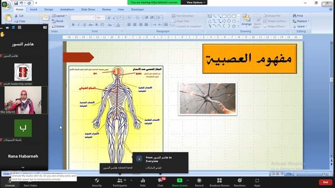Start video with the camera icon
The image size is (335, 188).
(31, 180)
